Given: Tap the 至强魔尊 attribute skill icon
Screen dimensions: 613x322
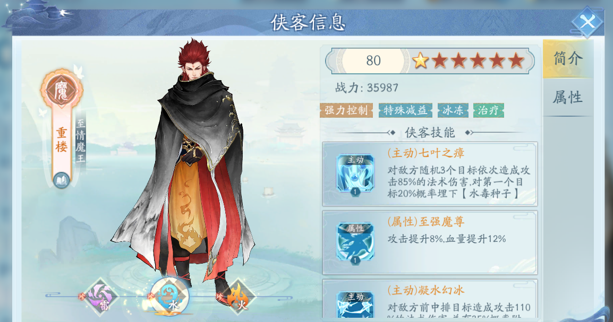Looking at the screenshot, I should click(x=355, y=242).
